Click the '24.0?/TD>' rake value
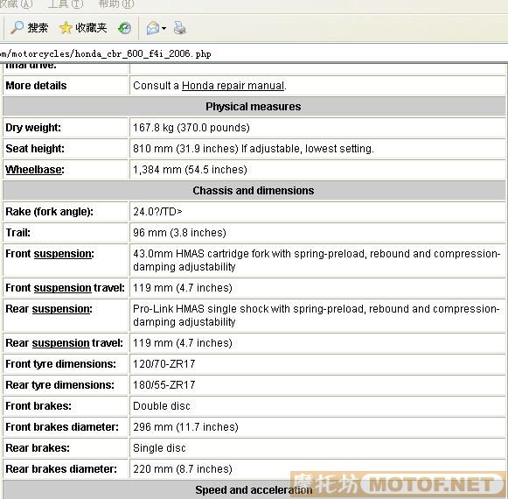The width and height of the screenshot is (508, 499). [157, 212]
